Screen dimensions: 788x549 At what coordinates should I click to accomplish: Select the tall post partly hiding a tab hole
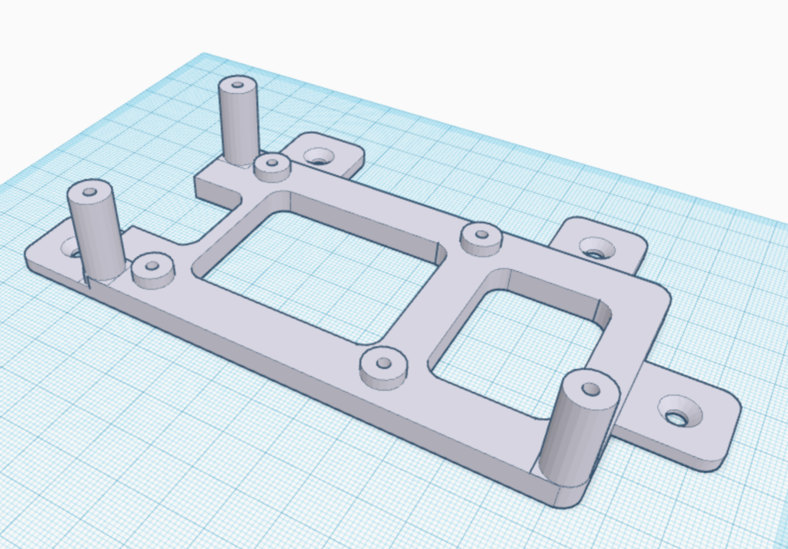(95, 230)
